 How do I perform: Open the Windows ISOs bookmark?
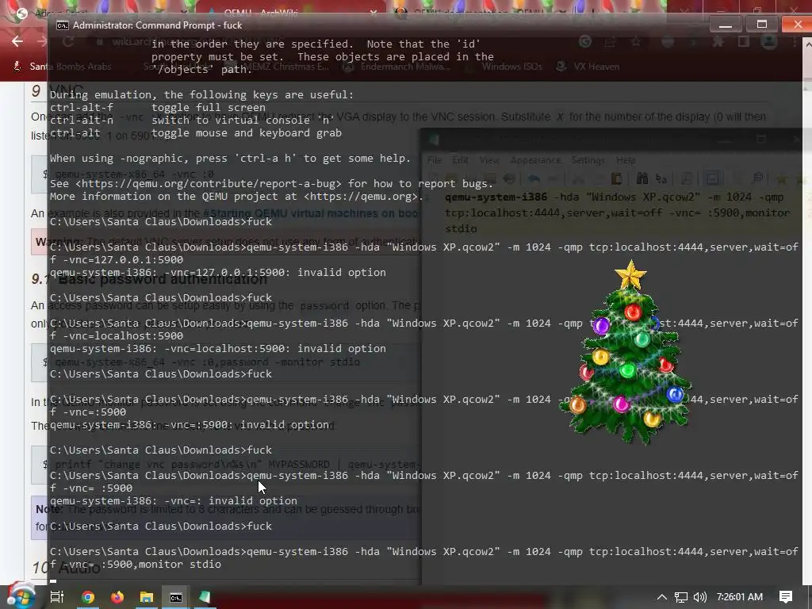(505, 67)
